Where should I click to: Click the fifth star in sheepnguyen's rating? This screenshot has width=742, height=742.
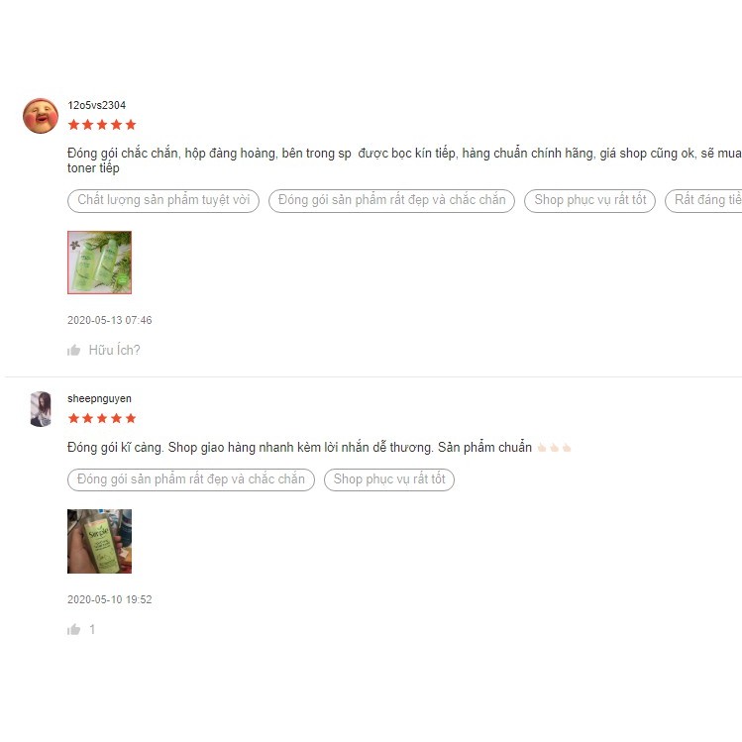(x=131, y=418)
